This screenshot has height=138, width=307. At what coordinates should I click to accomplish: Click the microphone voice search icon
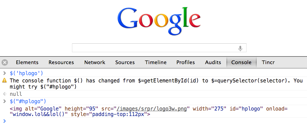point(240,48)
